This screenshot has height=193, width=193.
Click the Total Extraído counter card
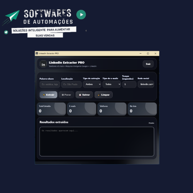click(x=51, y=109)
